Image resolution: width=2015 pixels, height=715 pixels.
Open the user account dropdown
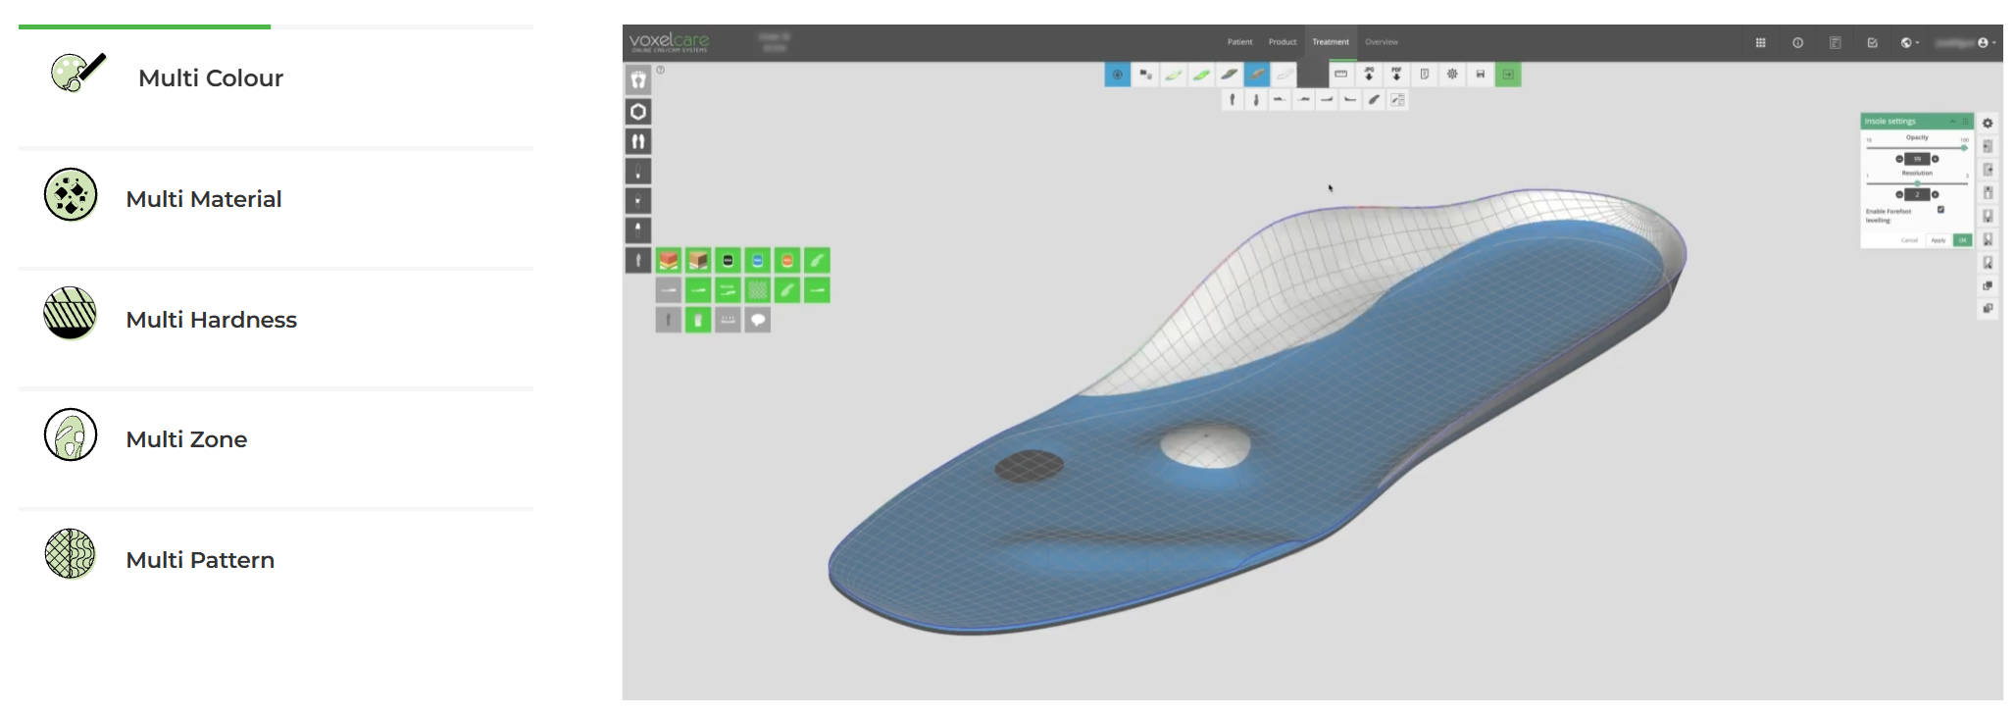pyautogui.click(x=1985, y=43)
